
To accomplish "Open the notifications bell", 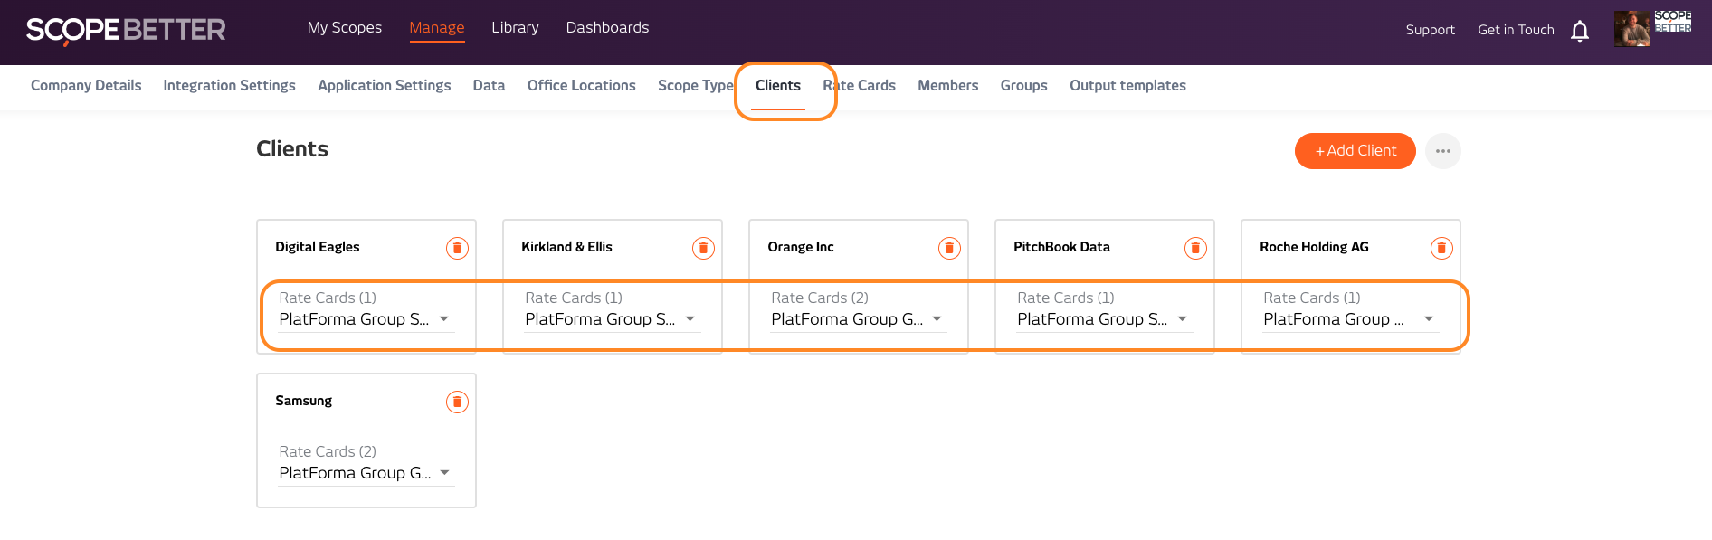I will (1580, 31).
